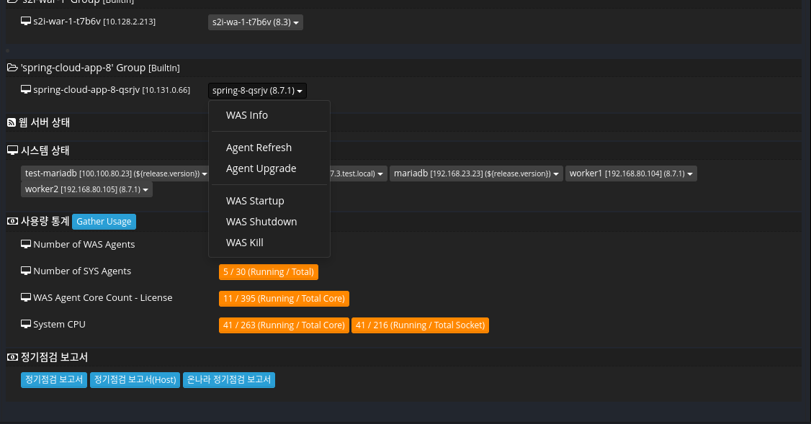This screenshot has width=811, height=424.
Task: Click the monitor icon beside System CPU
Action: pos(26,325)
